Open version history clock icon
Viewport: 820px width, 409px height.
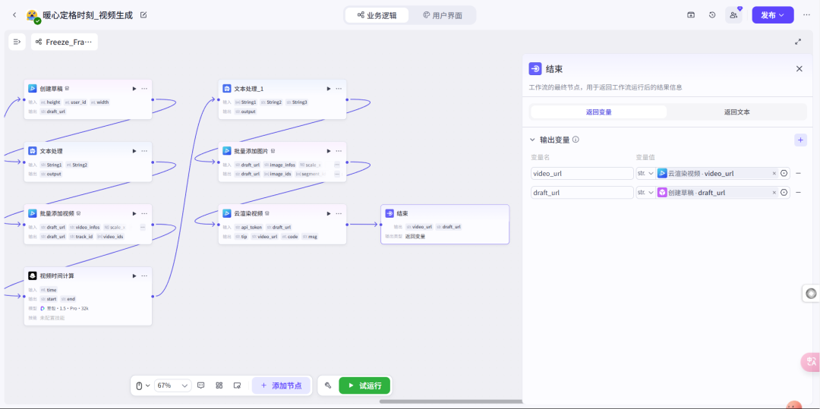click(712, 15)
